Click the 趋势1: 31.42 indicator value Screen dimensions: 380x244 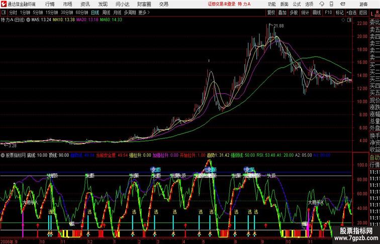(218, 155)
